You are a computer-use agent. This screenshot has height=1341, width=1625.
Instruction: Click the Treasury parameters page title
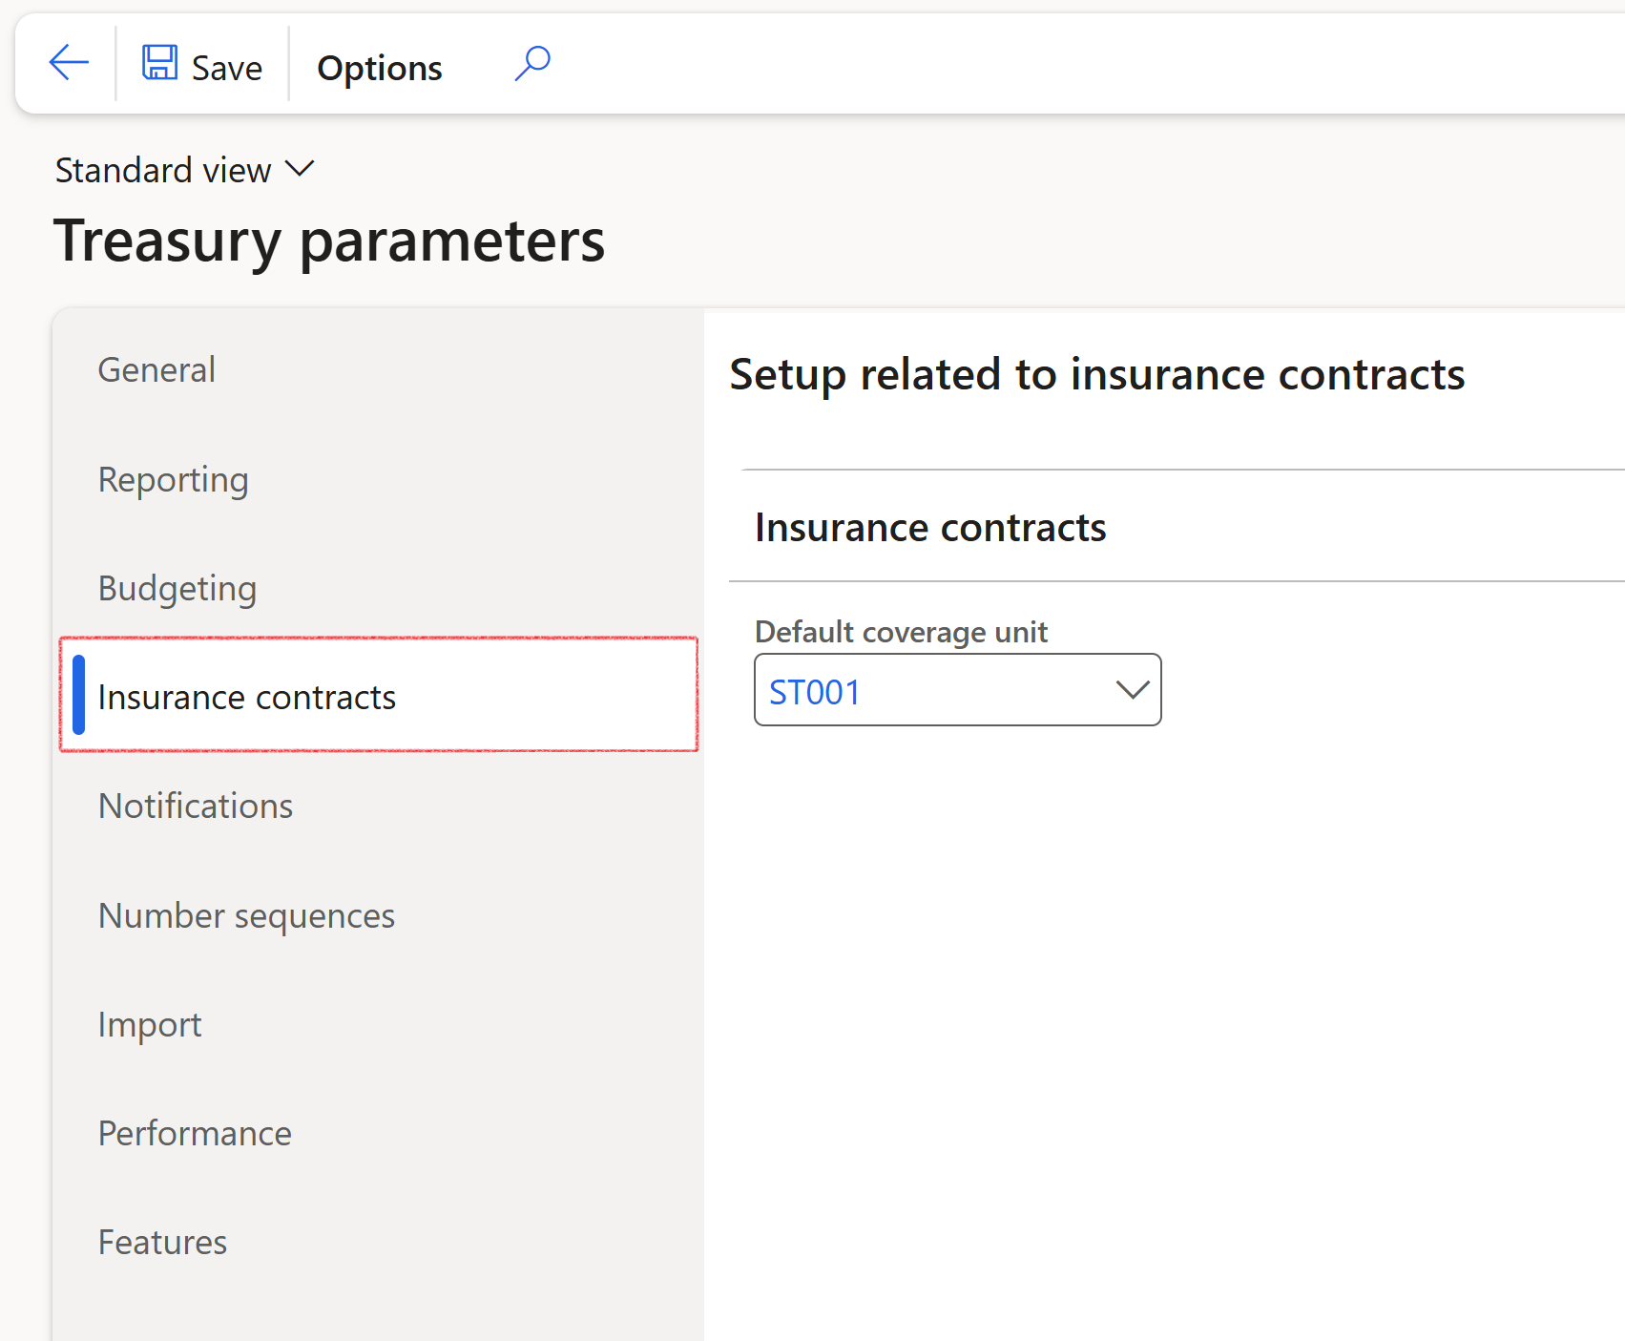point(329,241)
